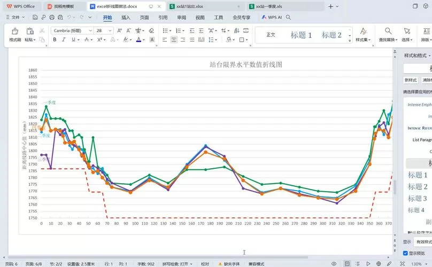
Task: Apply bold formatting with B icon
Action: click(x=55, y=40)
